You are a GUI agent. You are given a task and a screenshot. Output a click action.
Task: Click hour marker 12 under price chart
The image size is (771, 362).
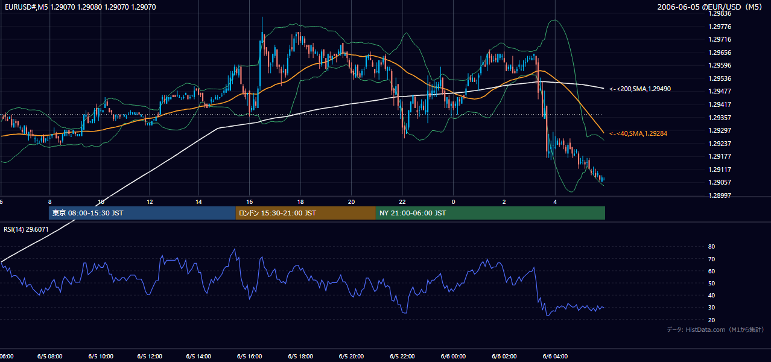[x=150, y=202]
